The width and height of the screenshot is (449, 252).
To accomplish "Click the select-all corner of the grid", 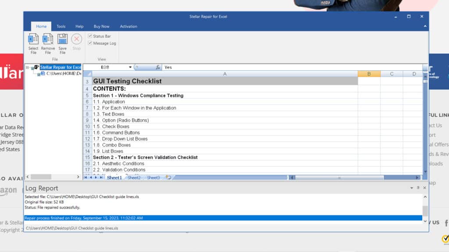I will pos(88,74).
